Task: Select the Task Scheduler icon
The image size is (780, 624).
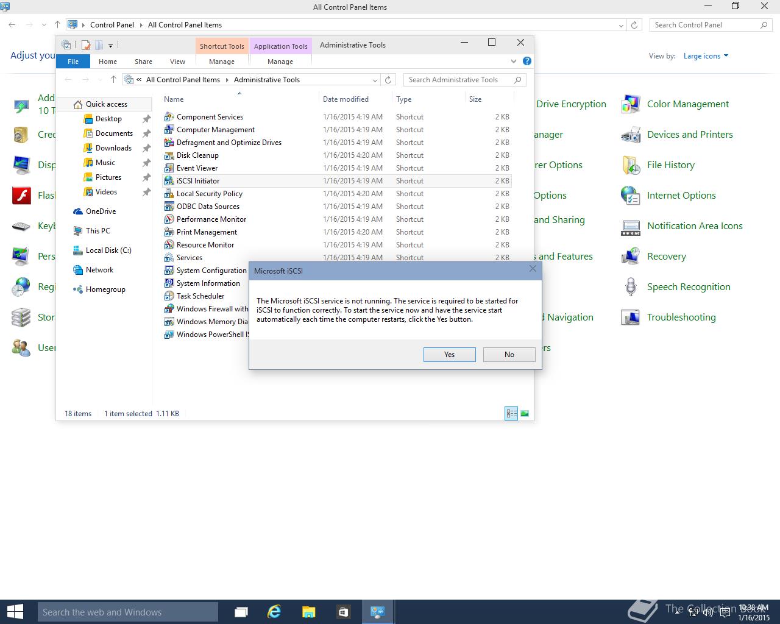Action: pyautogui.click(x=169, y=296)
